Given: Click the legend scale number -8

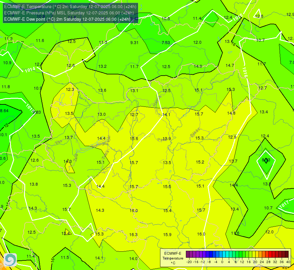Looking at the screenshot, I should click(209, 262).
